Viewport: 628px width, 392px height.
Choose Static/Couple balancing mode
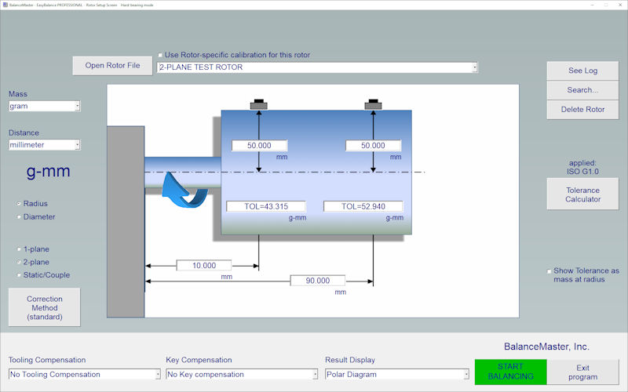[19, 275]
